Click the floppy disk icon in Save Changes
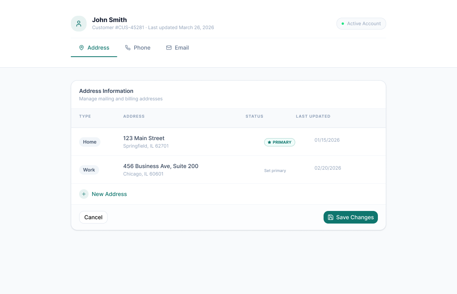 331,217
